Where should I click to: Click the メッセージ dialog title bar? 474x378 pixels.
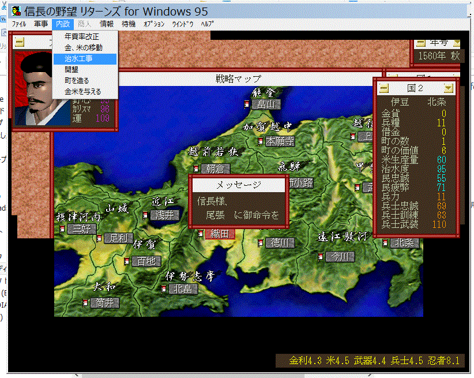point(239,185)
